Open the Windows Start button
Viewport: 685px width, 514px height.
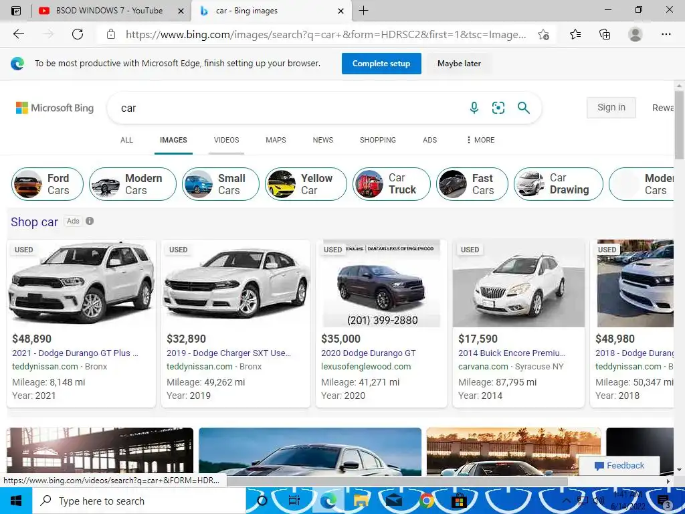tap(16, 501)
